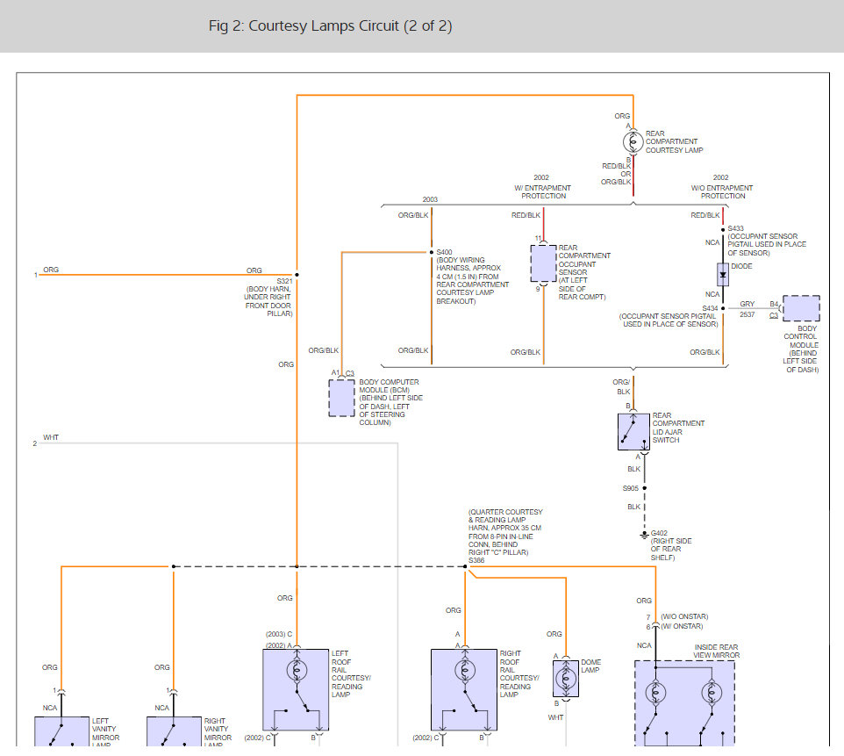
Task: Click the S321 splice dot
Action: coord(297,275)
